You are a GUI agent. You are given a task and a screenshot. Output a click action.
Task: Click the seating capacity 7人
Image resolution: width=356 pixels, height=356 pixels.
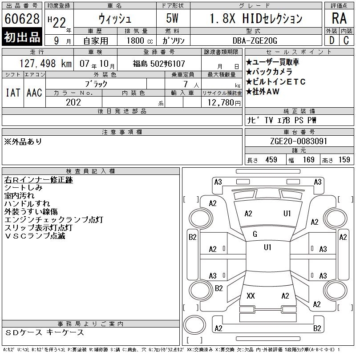coord(191,84)
